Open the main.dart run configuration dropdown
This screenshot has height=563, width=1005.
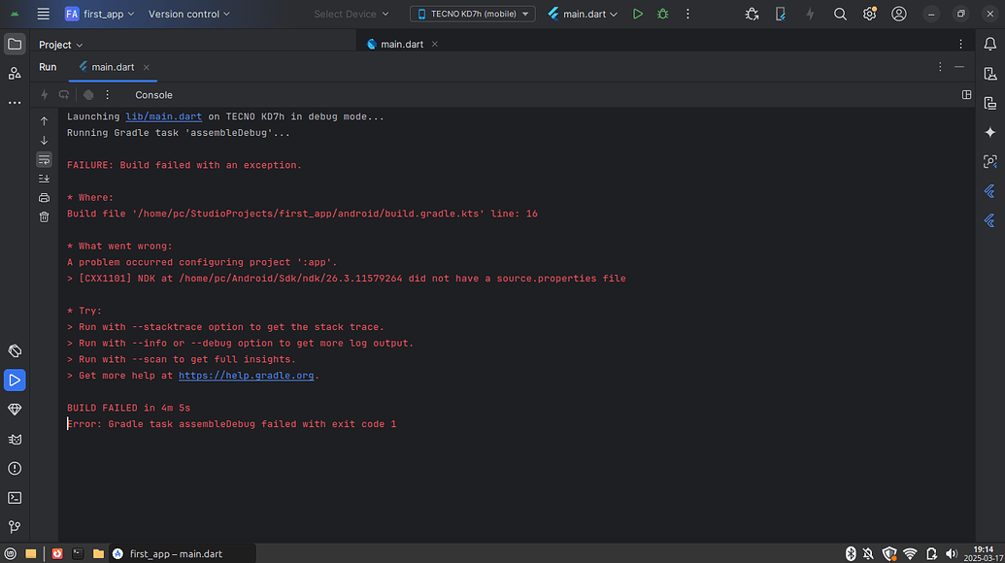pyautogui.click(x=582, y=15)
